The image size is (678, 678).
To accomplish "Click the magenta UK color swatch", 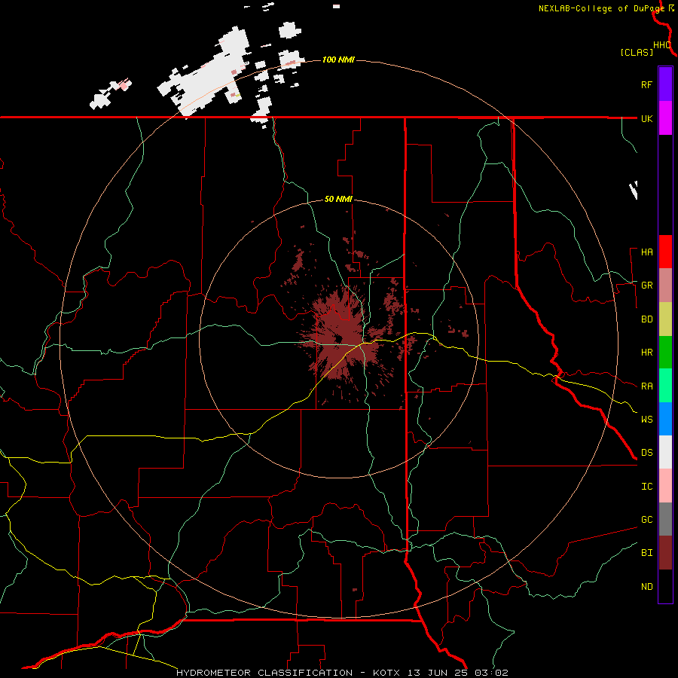I will coord(665,118).
